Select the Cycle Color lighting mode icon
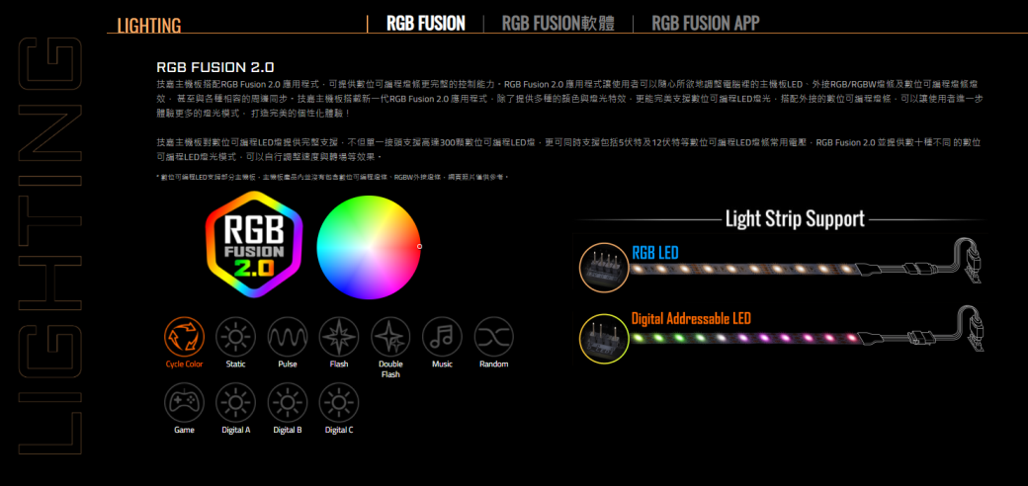Image resolution: width=1028 pixels, height=486 pixels. (184, 338)
